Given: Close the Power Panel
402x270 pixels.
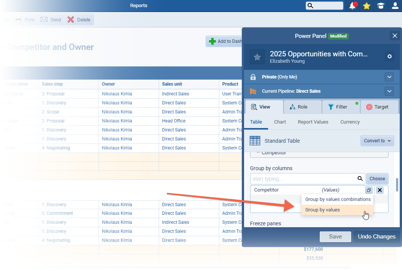Looking at the screenshot, I should click(x=394, y=36).
